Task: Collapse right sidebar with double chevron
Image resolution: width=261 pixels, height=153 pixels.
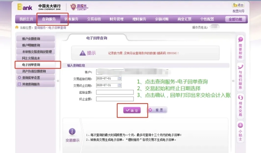Action: coord(233,81)
